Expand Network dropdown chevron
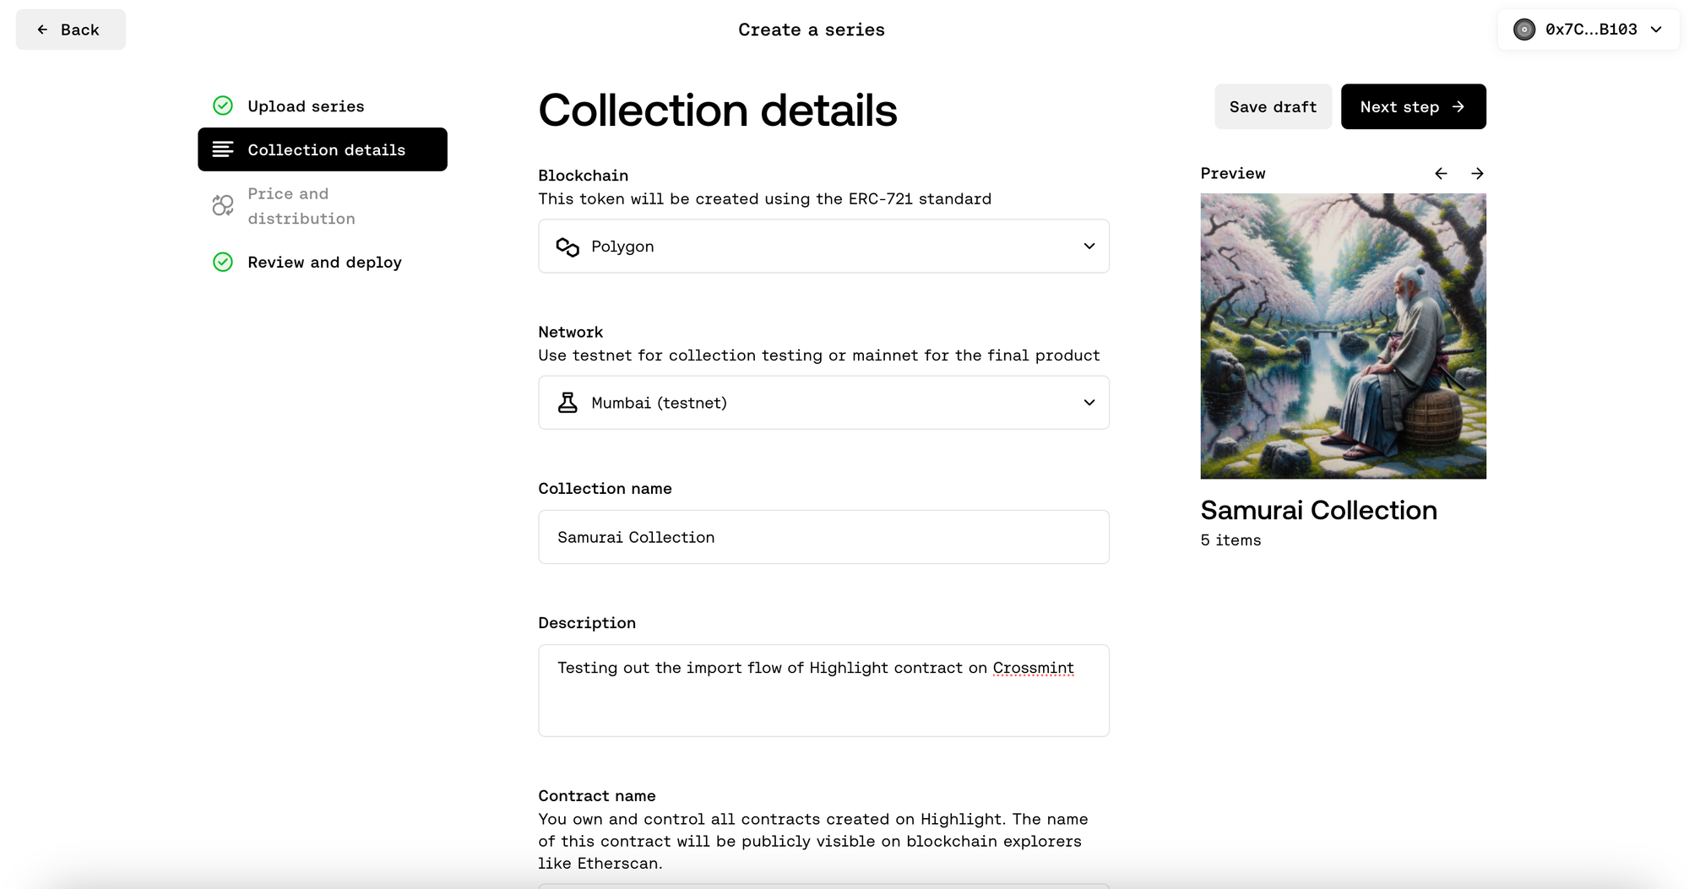Image resolution: width=1689 pixels, height=889 pixels. [x=1089, y=403]
